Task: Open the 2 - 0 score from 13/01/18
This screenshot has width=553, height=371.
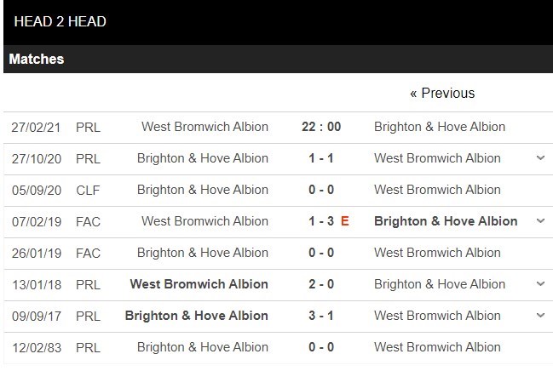Action: [x=321, y=284]
